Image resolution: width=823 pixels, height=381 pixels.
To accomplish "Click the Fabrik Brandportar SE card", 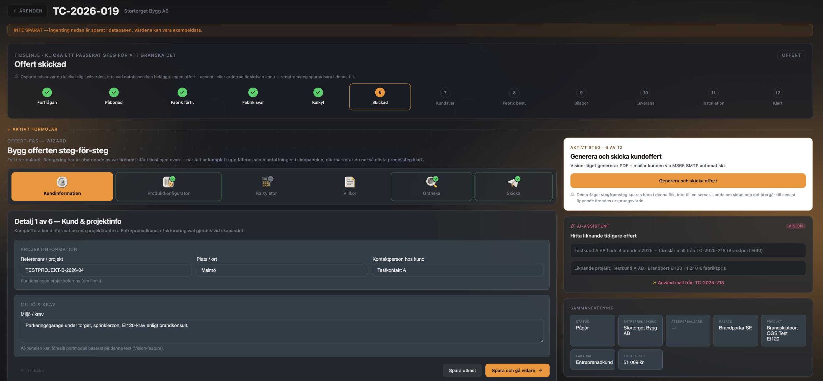I will pyautogui.click(x=735, y=330).
